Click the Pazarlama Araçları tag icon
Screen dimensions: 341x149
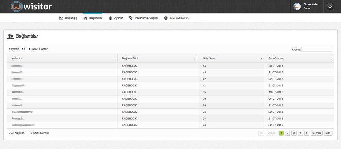131,18
